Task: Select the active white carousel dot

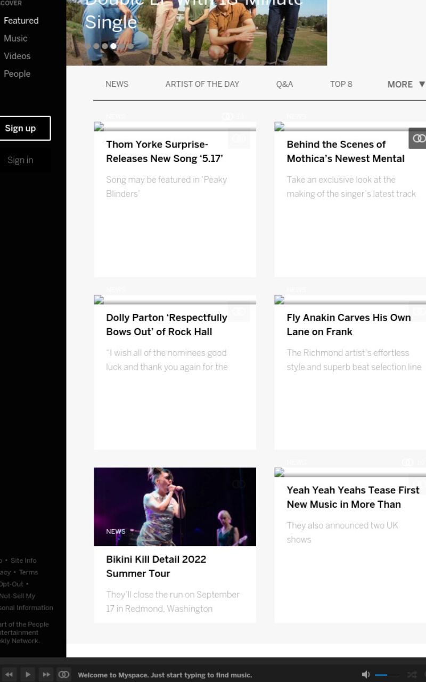Action: [113, 46]
